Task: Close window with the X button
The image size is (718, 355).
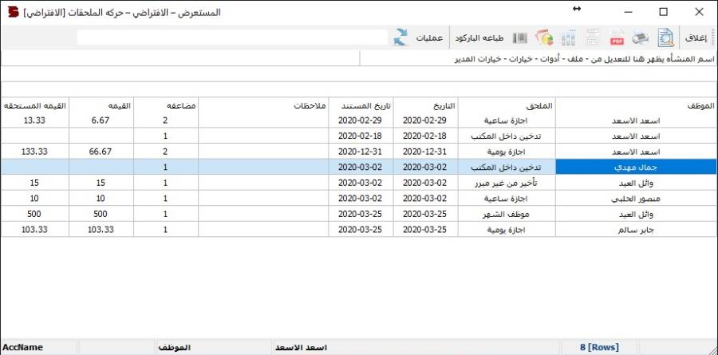Action: click(699, 13)
